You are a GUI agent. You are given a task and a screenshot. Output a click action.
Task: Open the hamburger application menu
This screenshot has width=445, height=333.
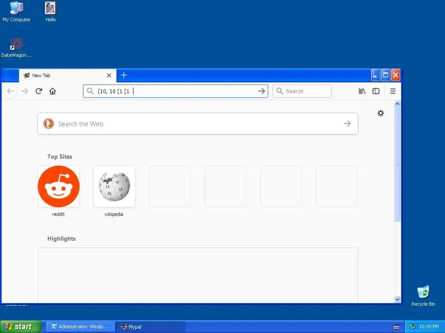coord(393,91)
